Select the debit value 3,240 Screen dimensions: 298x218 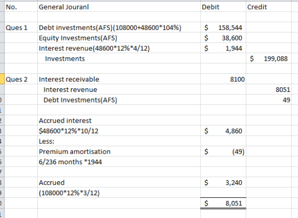tap(223, 182)
